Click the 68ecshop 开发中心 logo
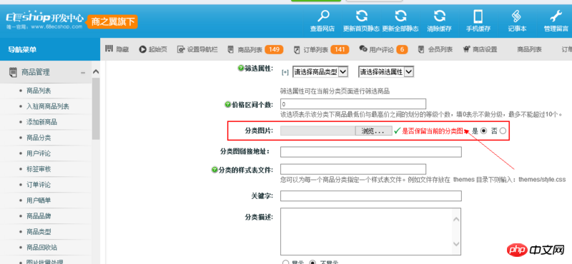The width and height of the screenshot is (572, 264). [44, 21]
